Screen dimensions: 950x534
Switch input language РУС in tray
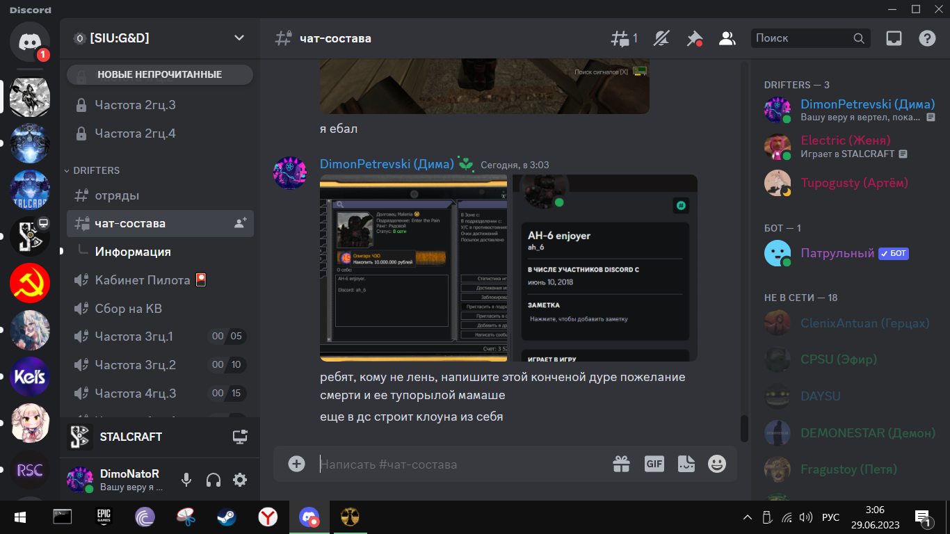[x=830, y=518]
